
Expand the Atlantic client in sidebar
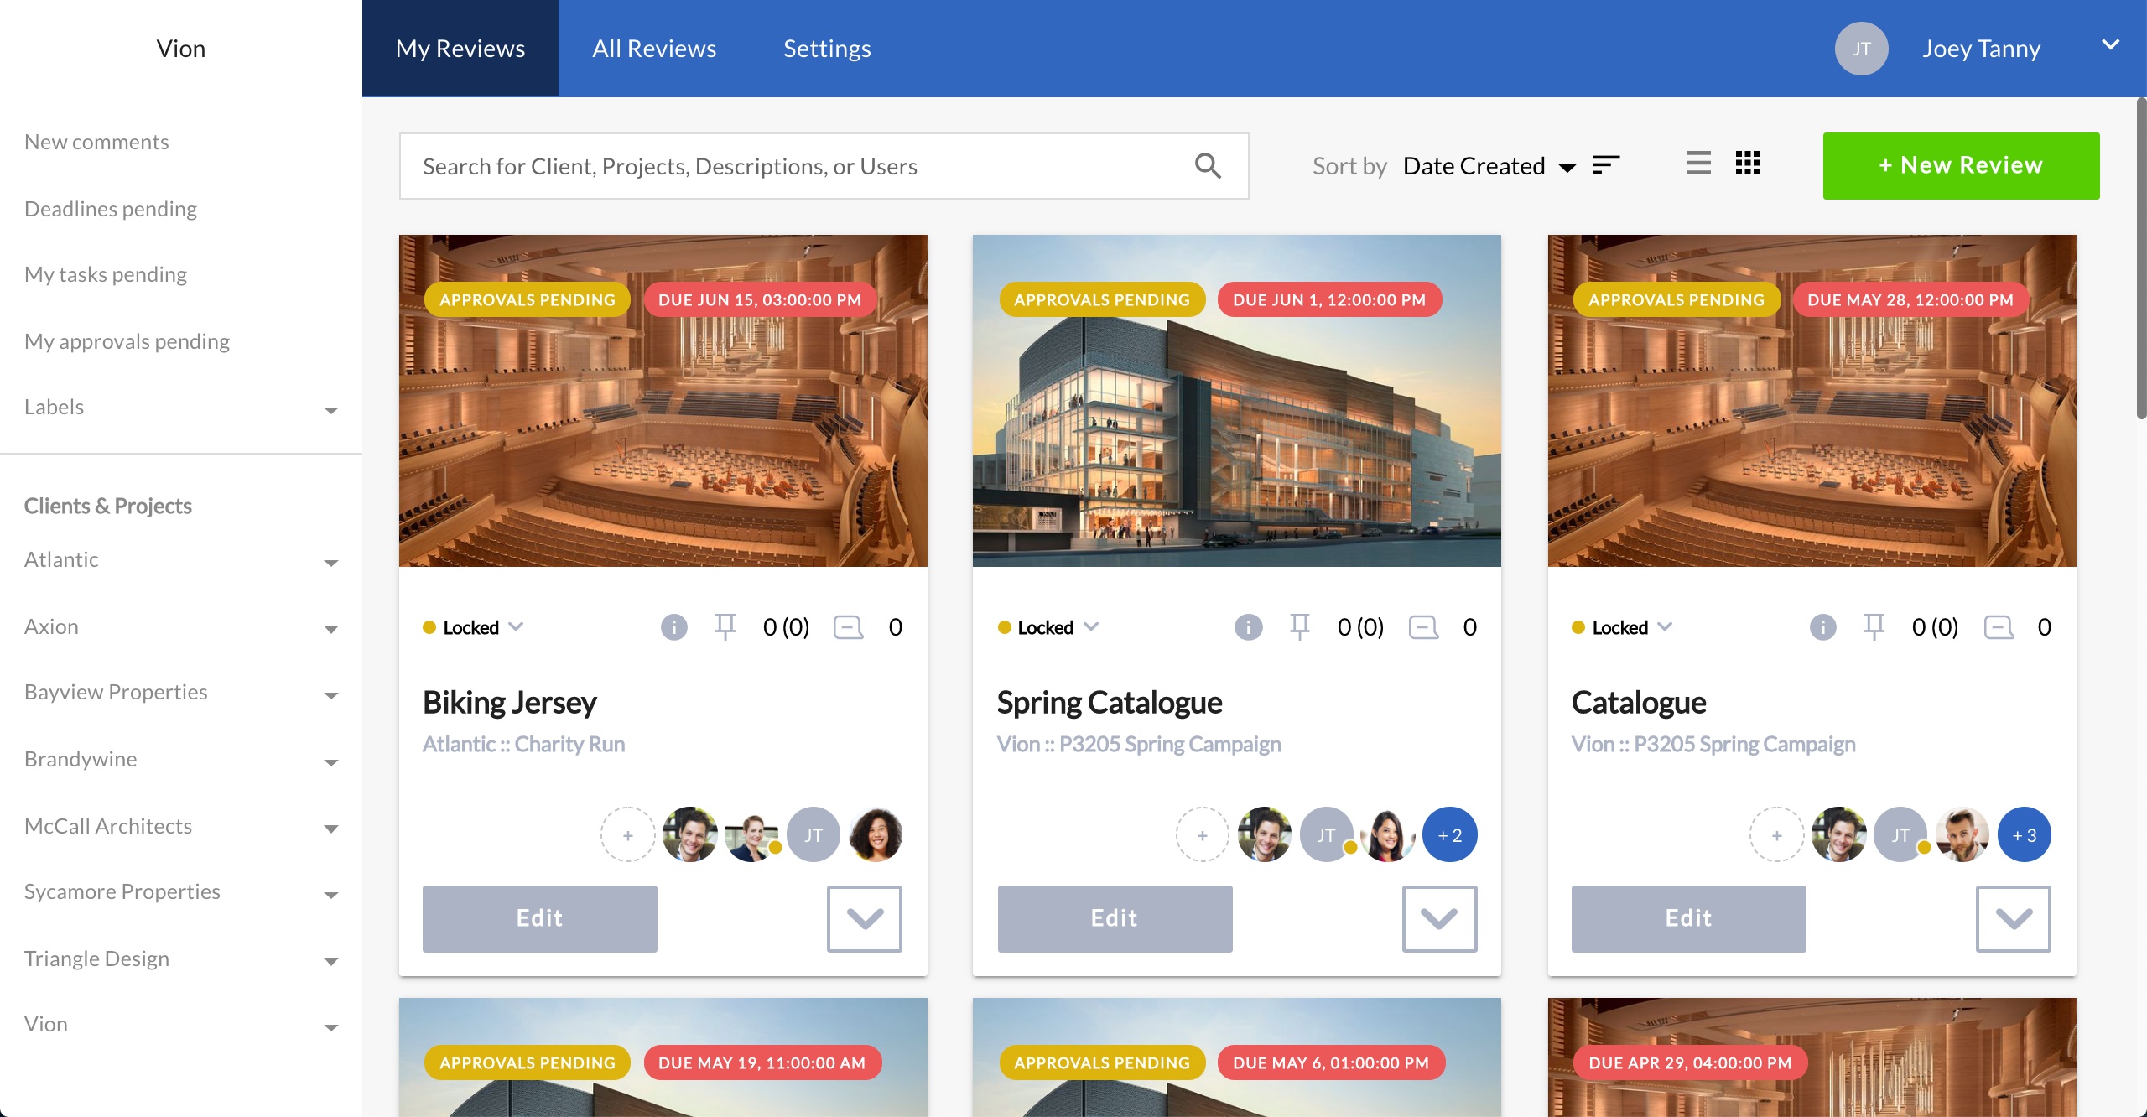[x=331, y=562]
